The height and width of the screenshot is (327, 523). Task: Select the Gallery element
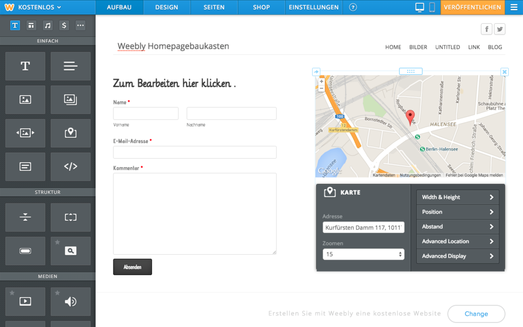[x=71, y=100]
